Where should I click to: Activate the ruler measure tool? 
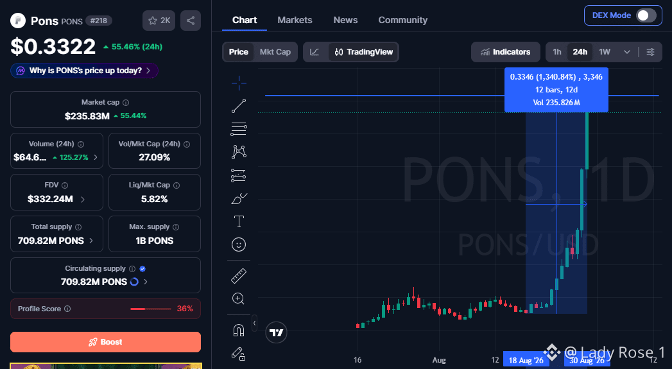point(239,276)
